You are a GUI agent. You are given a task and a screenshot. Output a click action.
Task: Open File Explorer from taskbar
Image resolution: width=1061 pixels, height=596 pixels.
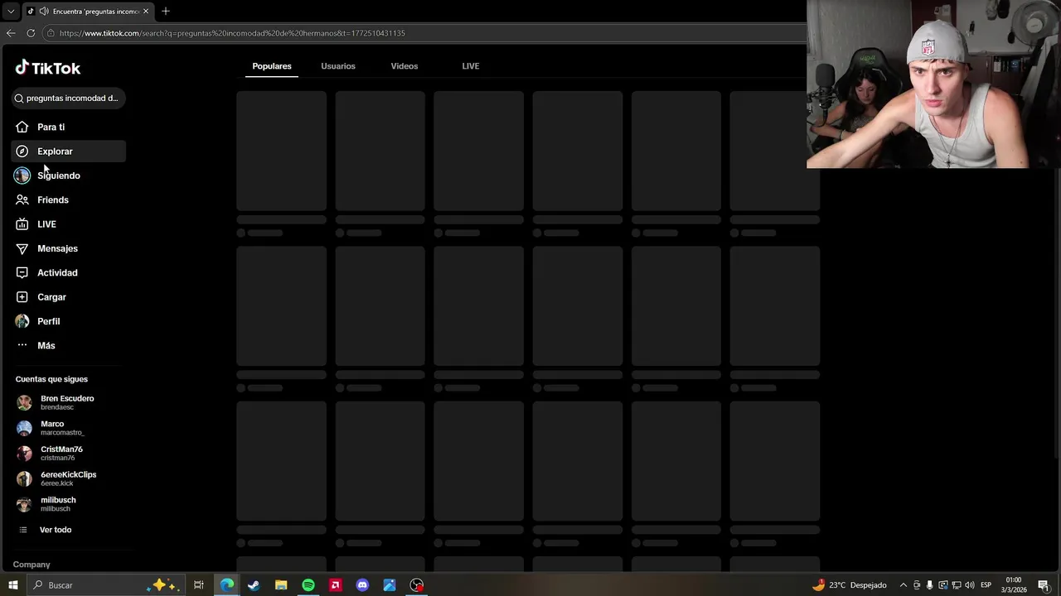click(x=281, y=585)
